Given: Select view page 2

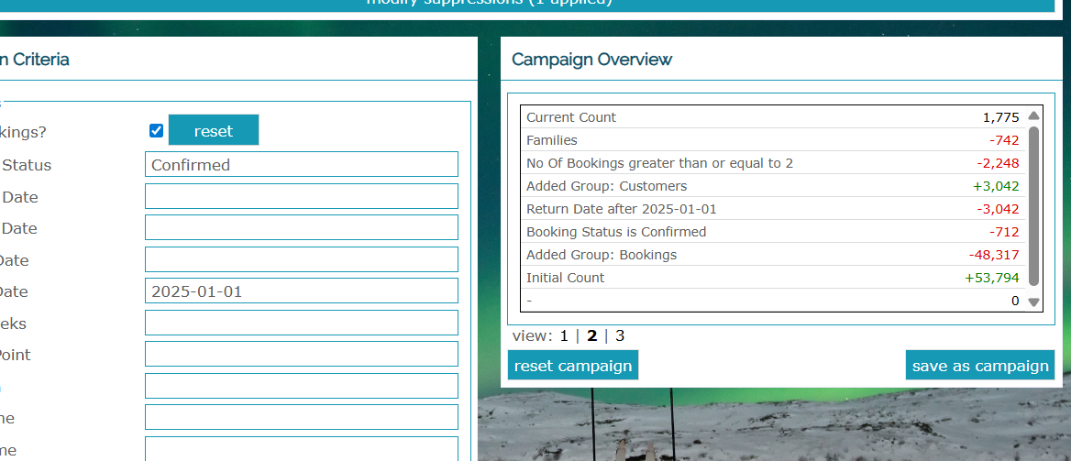Looking at the screenshot, I should (591, 335).
